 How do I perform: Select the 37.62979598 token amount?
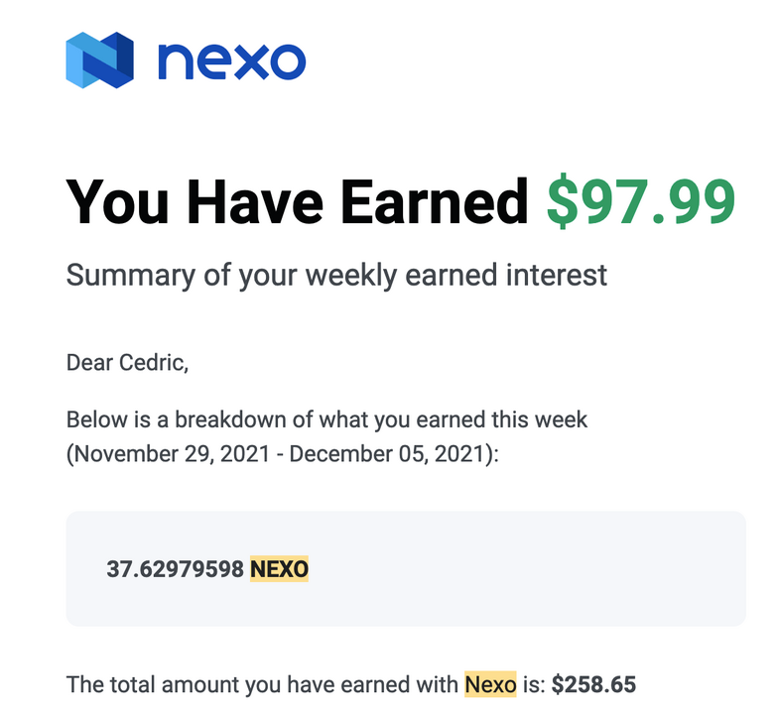pyautogui.click(x=175, y=569)
